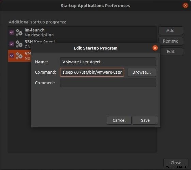Image resolution: width=191 pixels, height=170 pixels.
Task: Click the 'Startup Applications Preferences' title bar
Action: click(95, 6)
